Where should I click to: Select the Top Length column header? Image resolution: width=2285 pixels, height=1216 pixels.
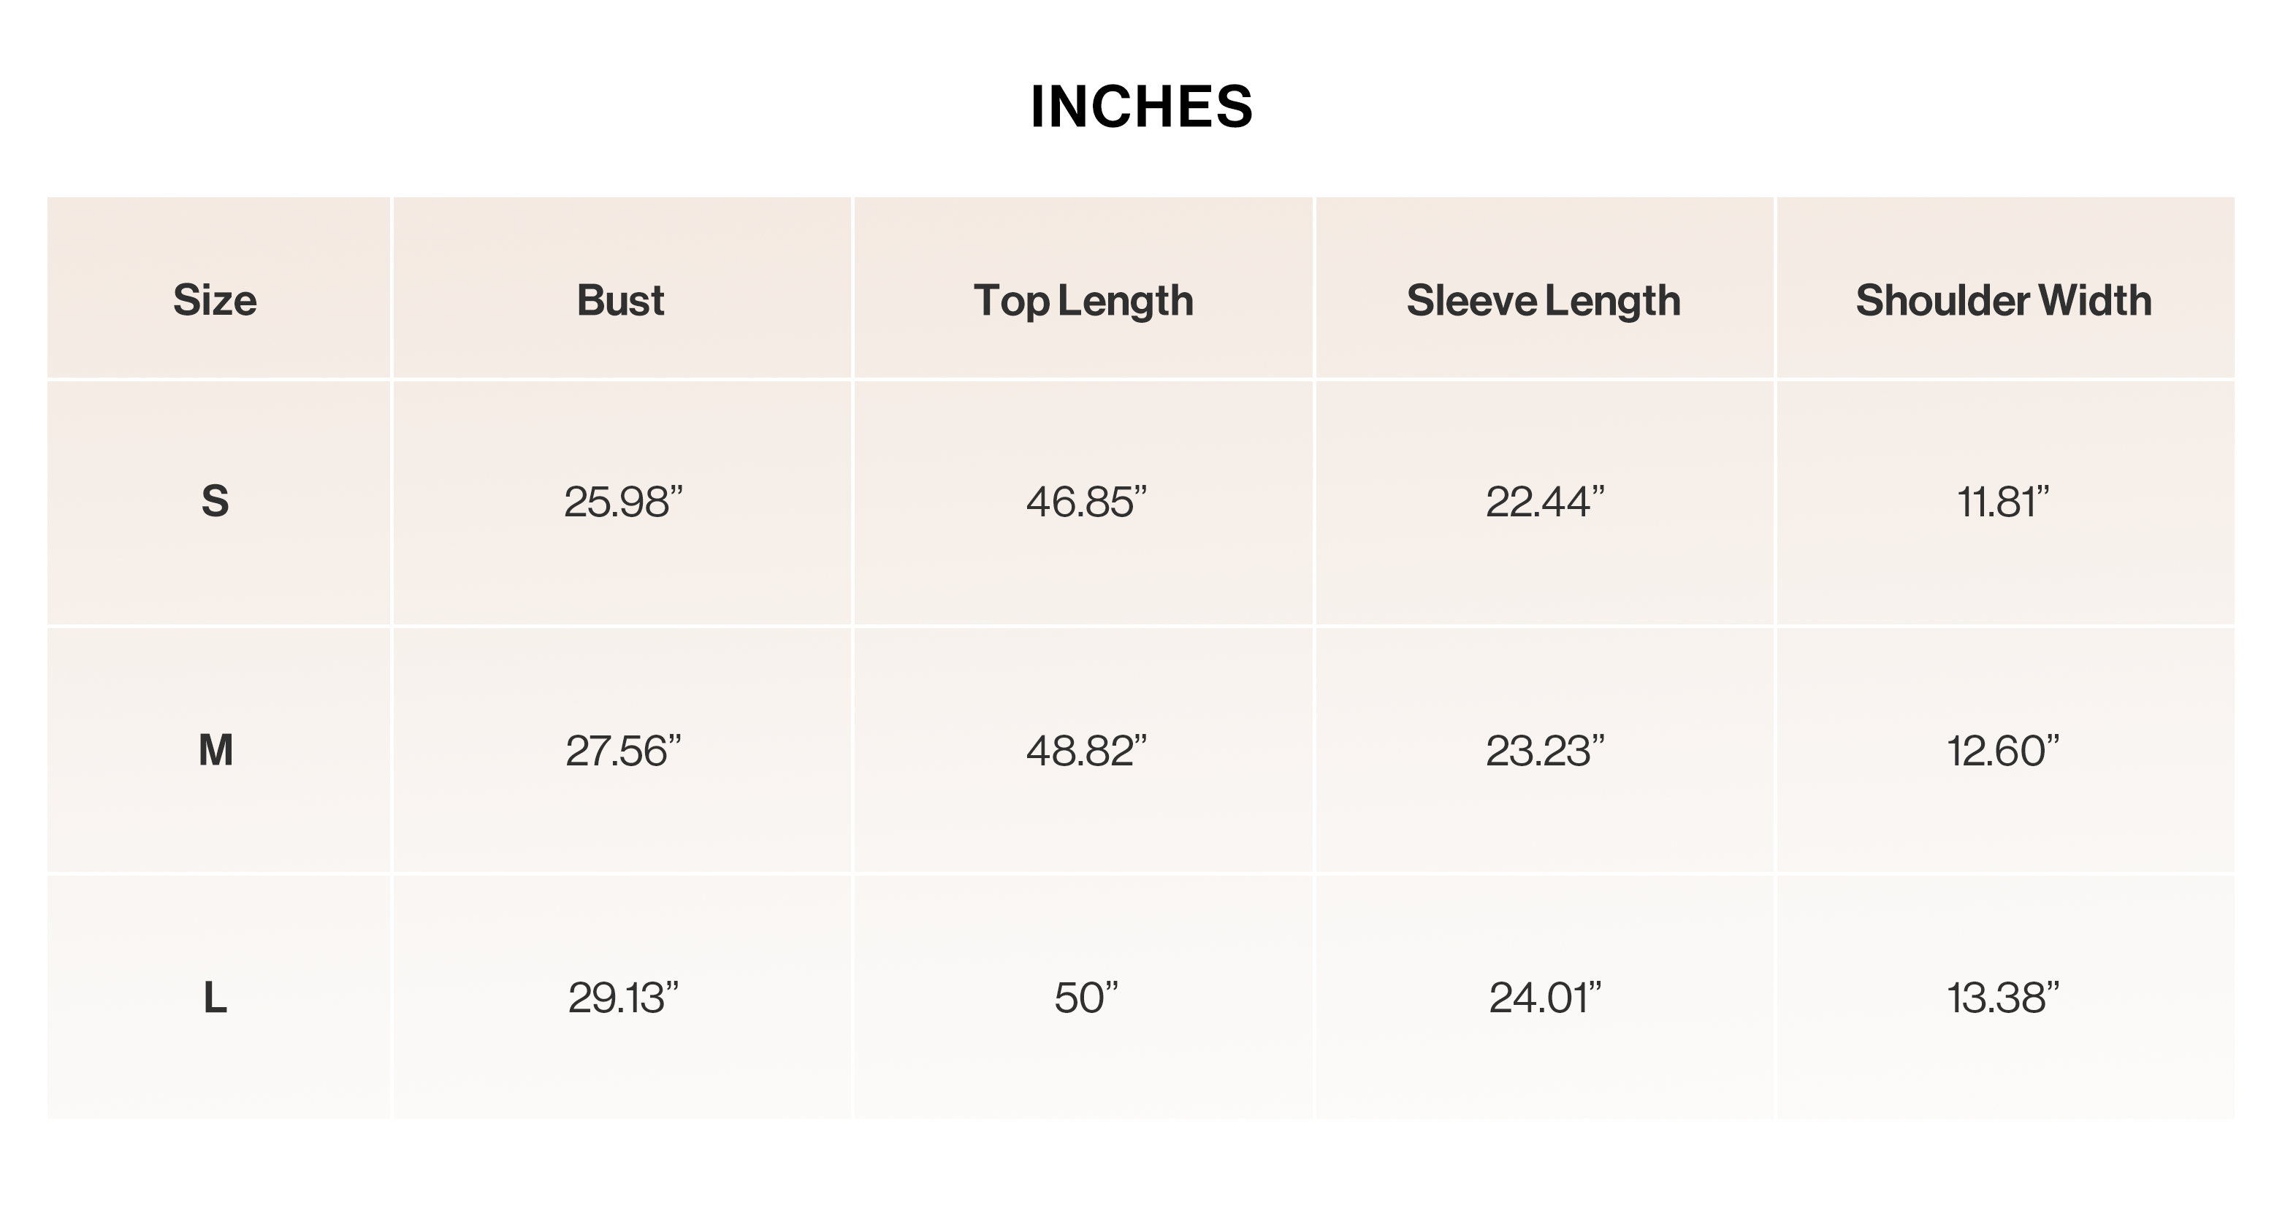click(1083, 302)
